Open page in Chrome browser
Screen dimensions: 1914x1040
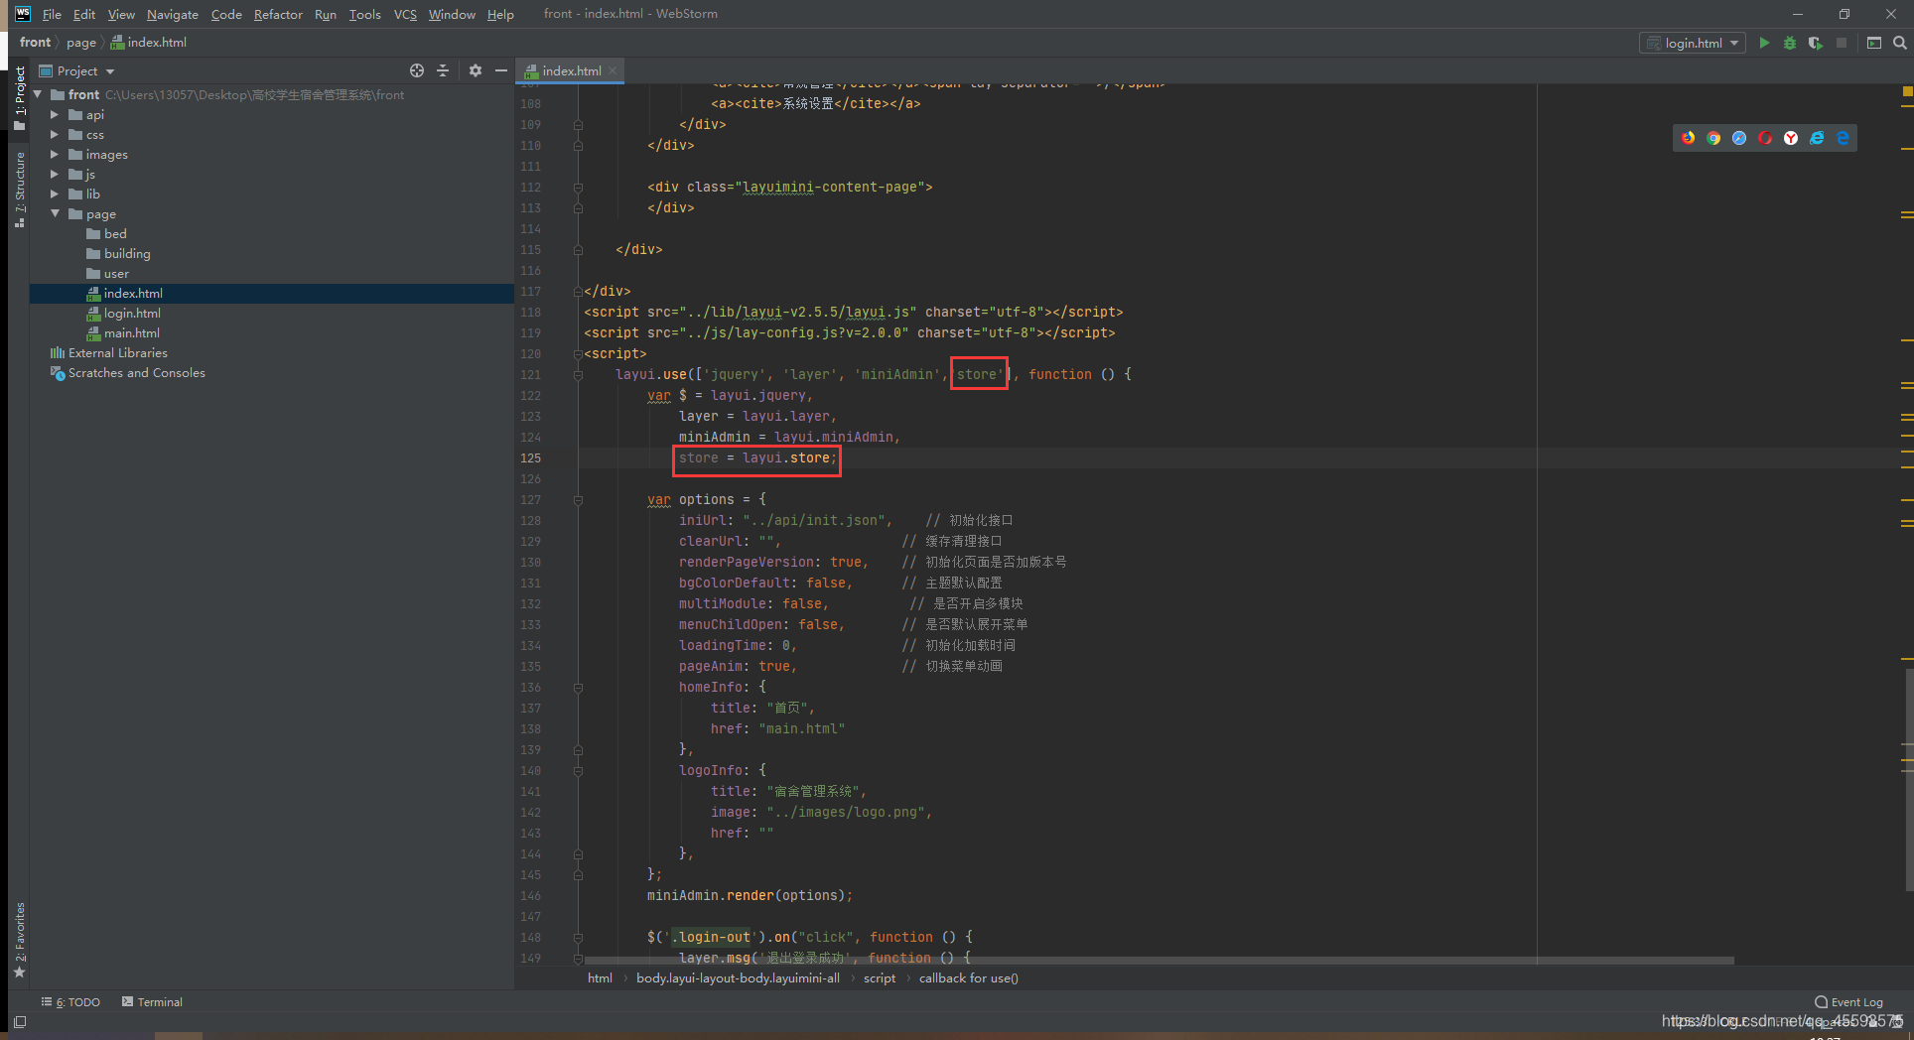pyautogui.click(x=1713, y=138)
